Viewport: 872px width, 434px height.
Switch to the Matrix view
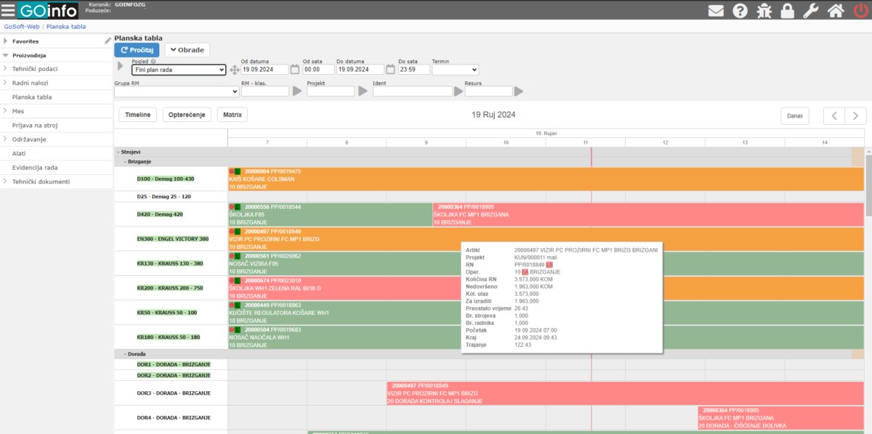(233, 115)
